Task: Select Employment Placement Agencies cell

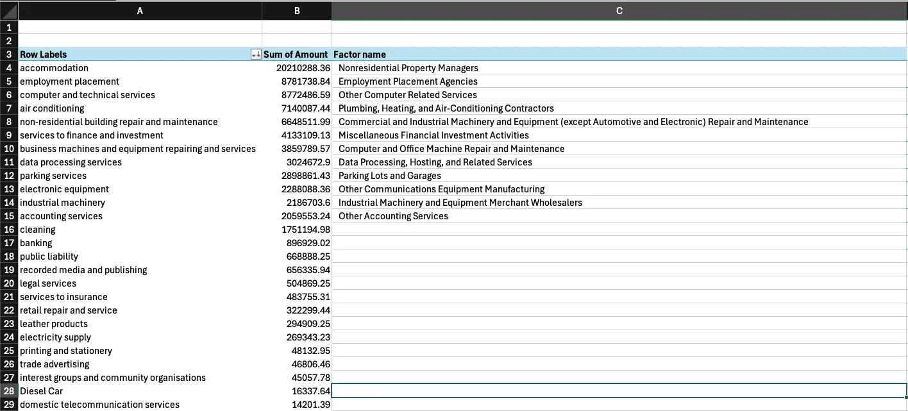Action: [619, 81]
